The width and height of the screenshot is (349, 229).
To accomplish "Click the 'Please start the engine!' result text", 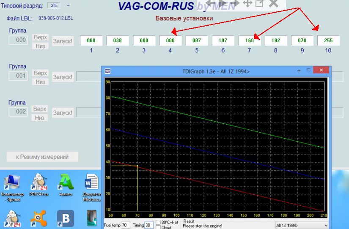I will coord(202,226).
